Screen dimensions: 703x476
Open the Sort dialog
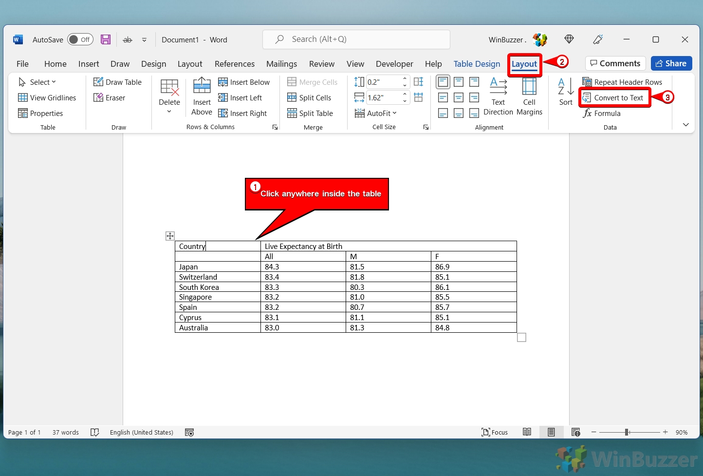click(x=566, y=92)
